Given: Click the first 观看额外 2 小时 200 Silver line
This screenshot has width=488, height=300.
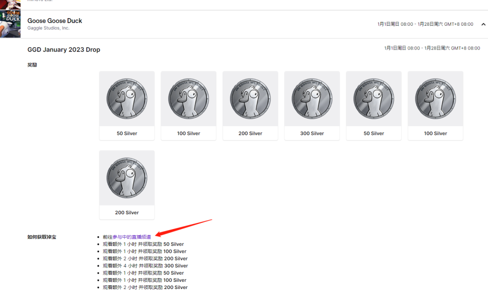Looking at the screenshot, I should click(145, 259).
